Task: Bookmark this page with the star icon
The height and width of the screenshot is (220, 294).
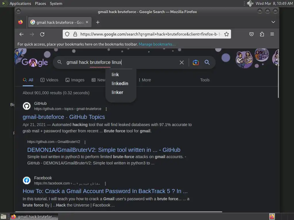Action: click(x=227, y=34)
